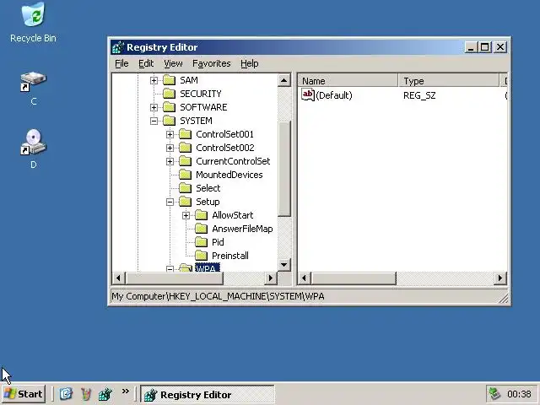This screenshot has width=540, height=405.
Task: Click the Registry Editor taskbar button
Action: (208, 394)
